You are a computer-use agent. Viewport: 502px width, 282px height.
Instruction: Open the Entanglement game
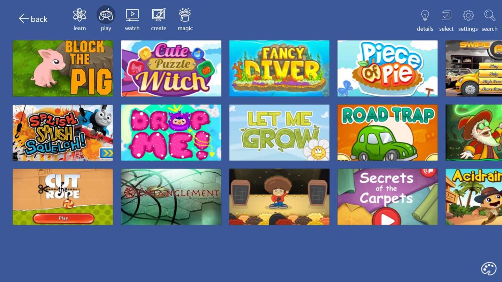coord(171,197)
